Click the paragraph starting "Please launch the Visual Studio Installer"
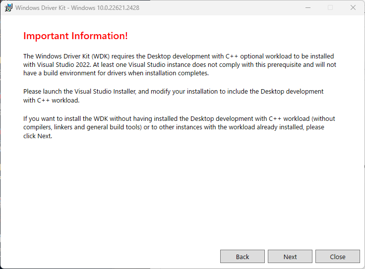The height and width of the screenshot is (269, 365). point(173,96)
